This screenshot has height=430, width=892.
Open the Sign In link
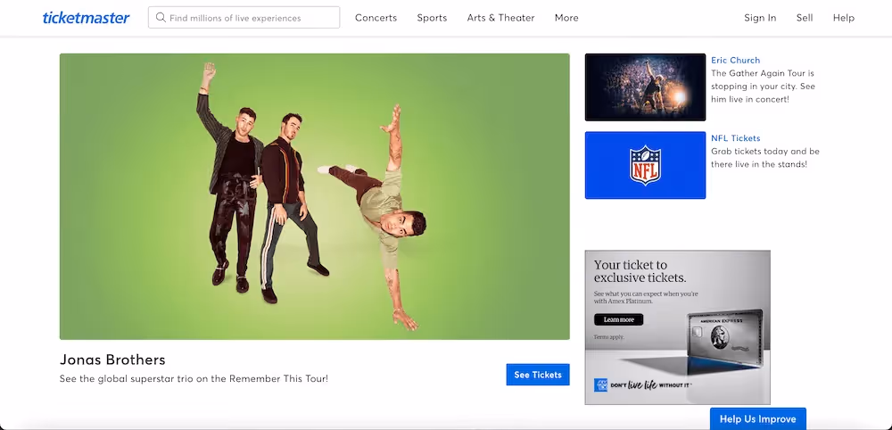760,18
